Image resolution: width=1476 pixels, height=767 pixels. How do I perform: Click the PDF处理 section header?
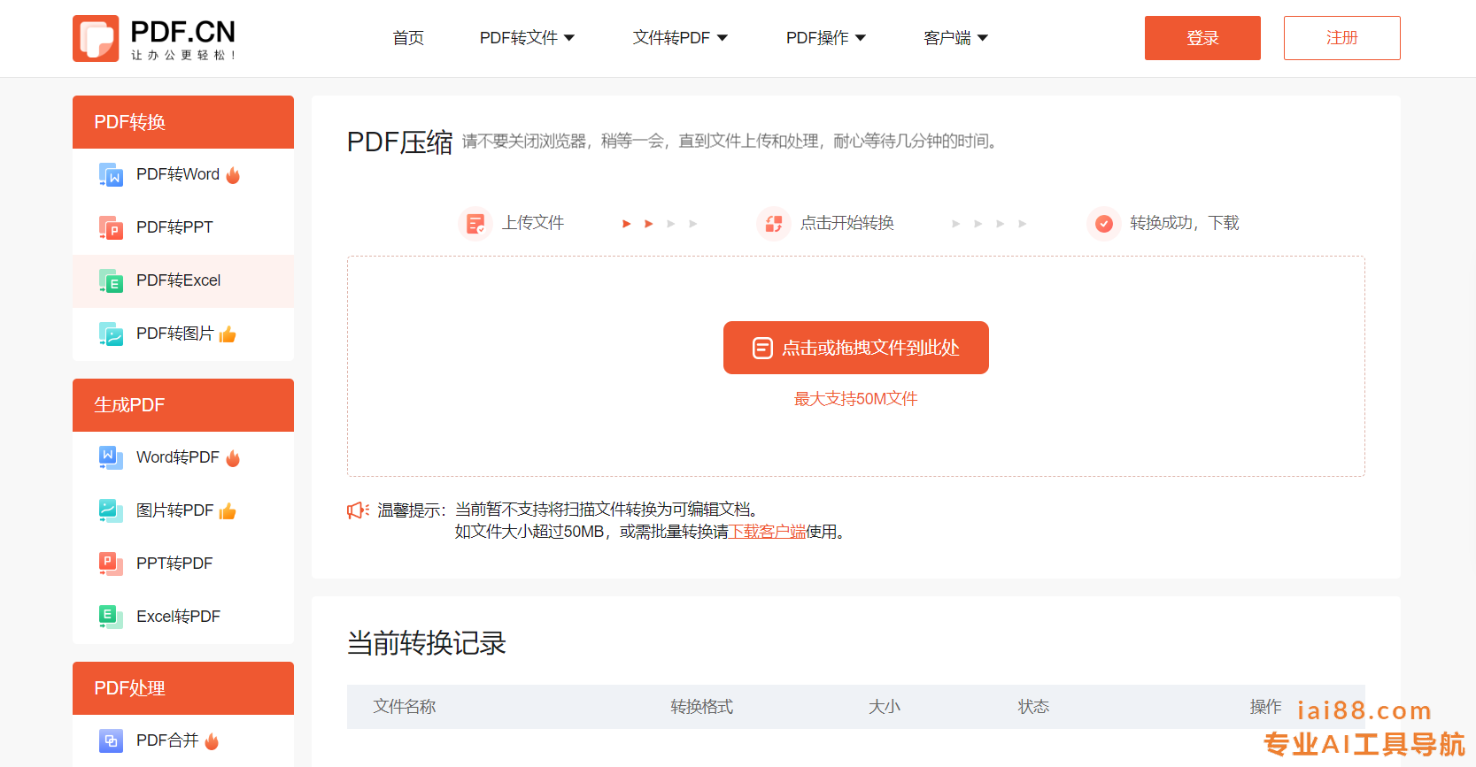click(183, 688)
